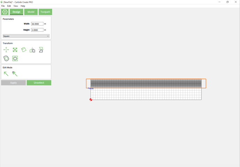The width and height of the screenshot is (240, 167).
Task: Open the Edit menu
Action: [x=9, y=6]
